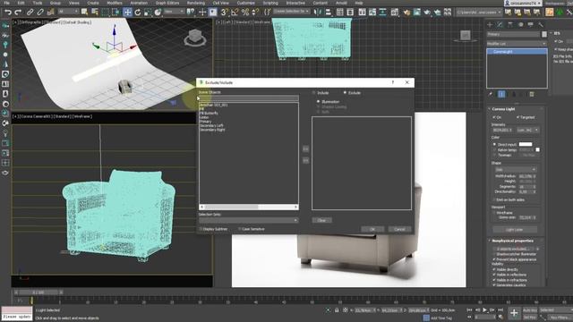Activate the Select and Rotate tool
This screenshot has height=322, width=573.
[x=138, y=12]
